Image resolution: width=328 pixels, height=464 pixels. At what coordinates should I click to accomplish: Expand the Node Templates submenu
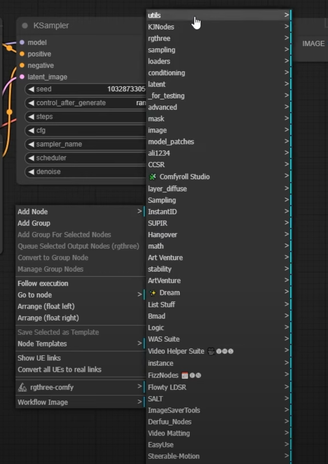click(x=80, y=343)
